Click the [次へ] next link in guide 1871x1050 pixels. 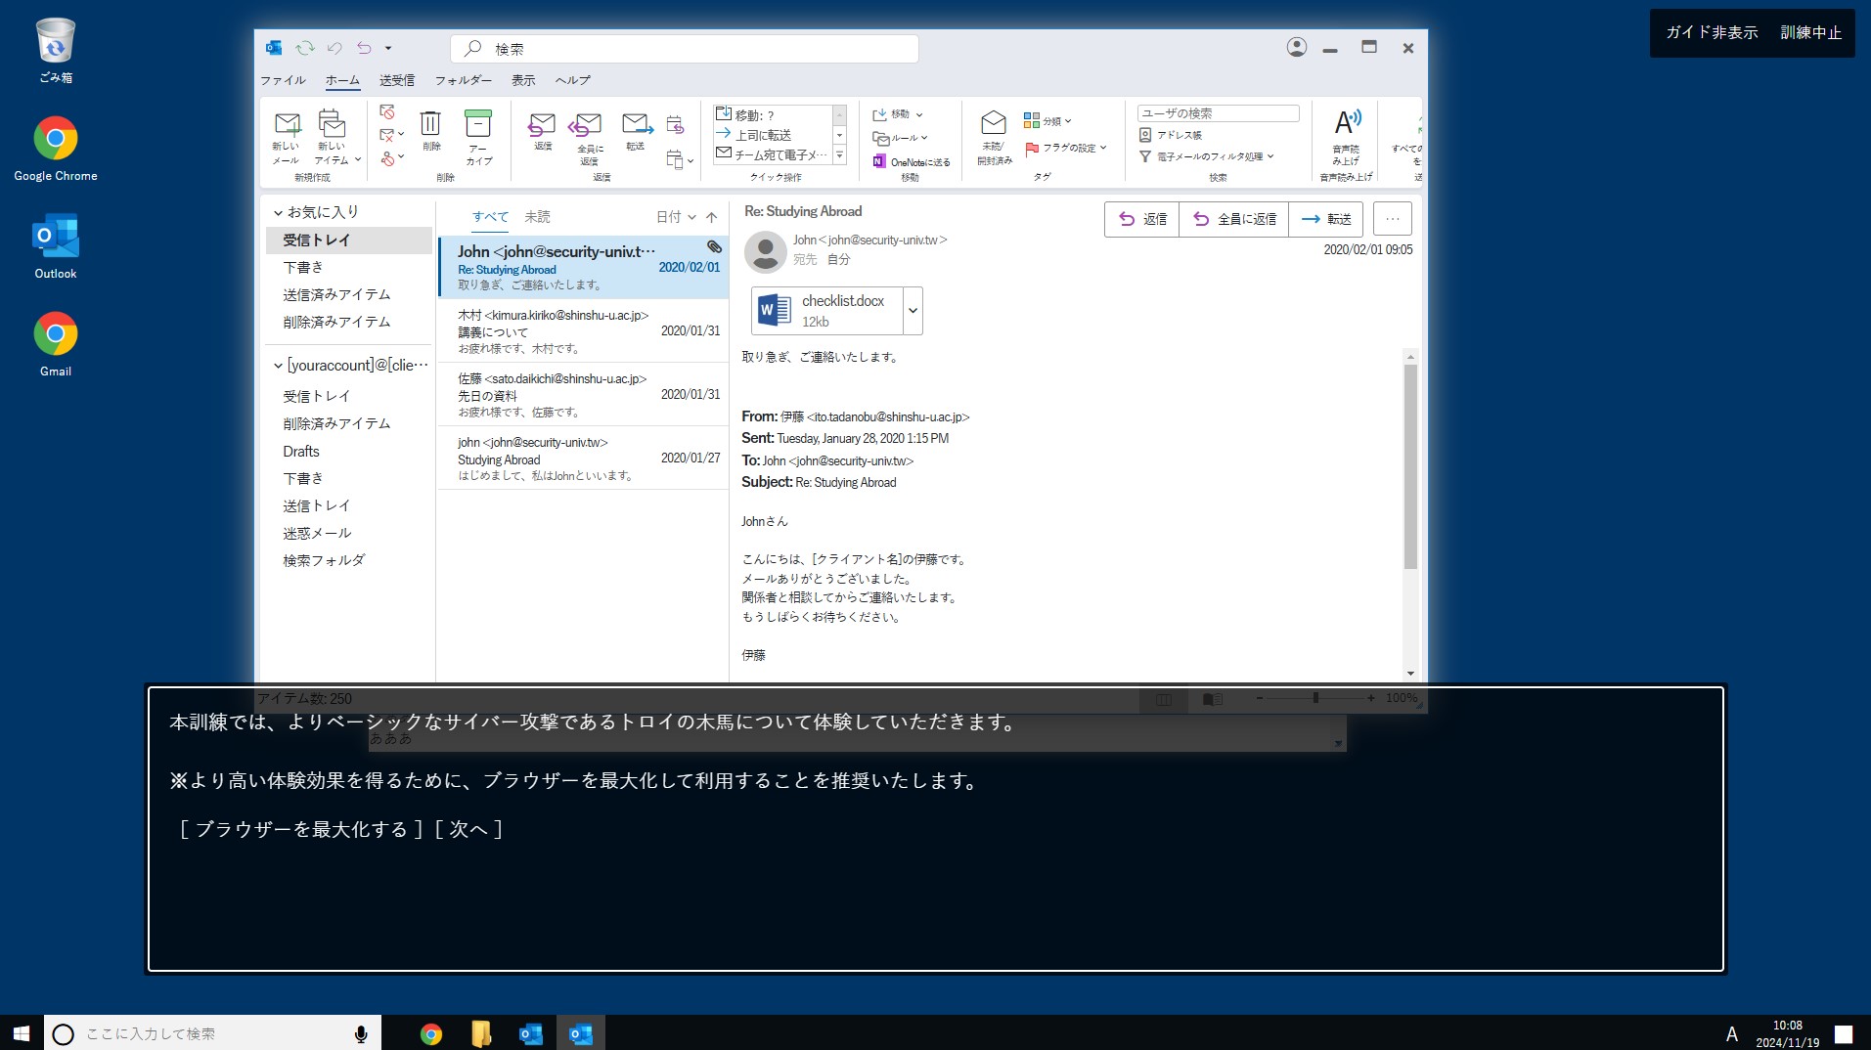point(468,829)
